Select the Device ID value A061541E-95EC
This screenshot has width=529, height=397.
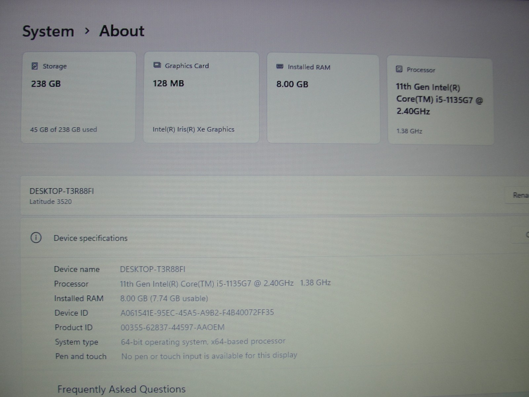(x=197, y=313)
